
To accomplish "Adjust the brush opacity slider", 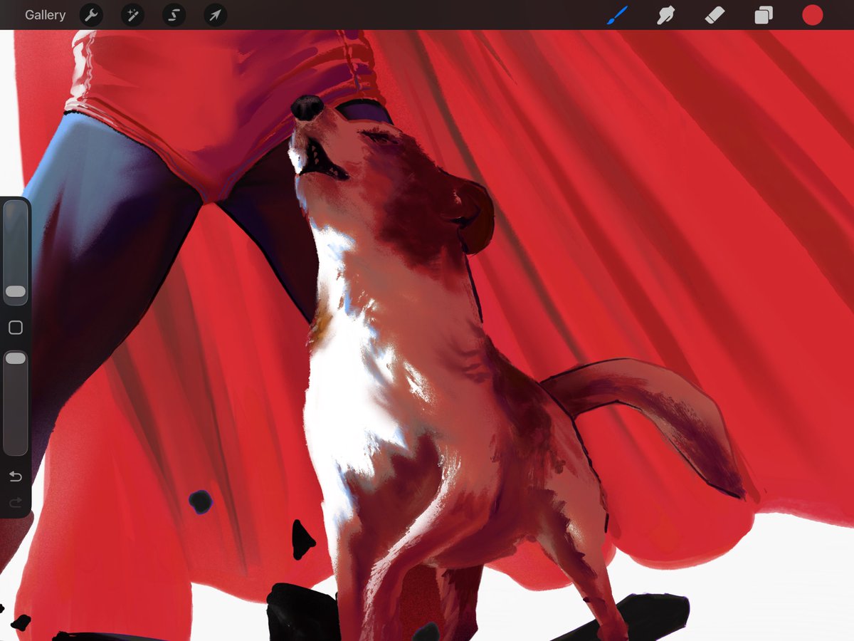I will point(15,402).
